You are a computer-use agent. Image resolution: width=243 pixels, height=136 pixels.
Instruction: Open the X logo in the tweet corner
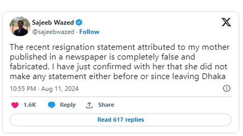point(226,22)
